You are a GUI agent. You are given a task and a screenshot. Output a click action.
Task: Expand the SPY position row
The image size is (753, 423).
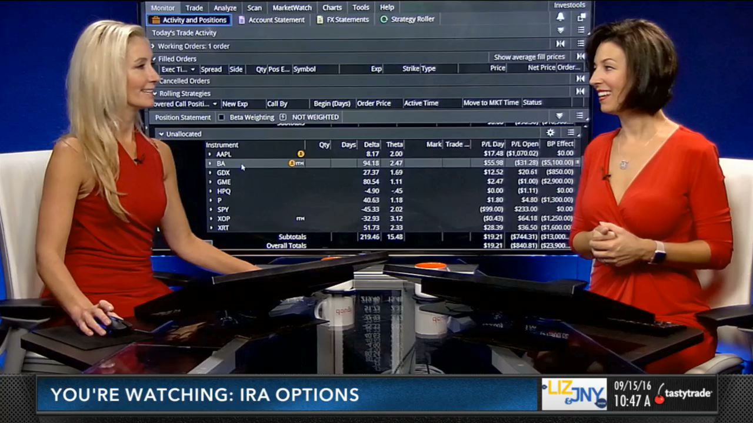click(210, 209)
